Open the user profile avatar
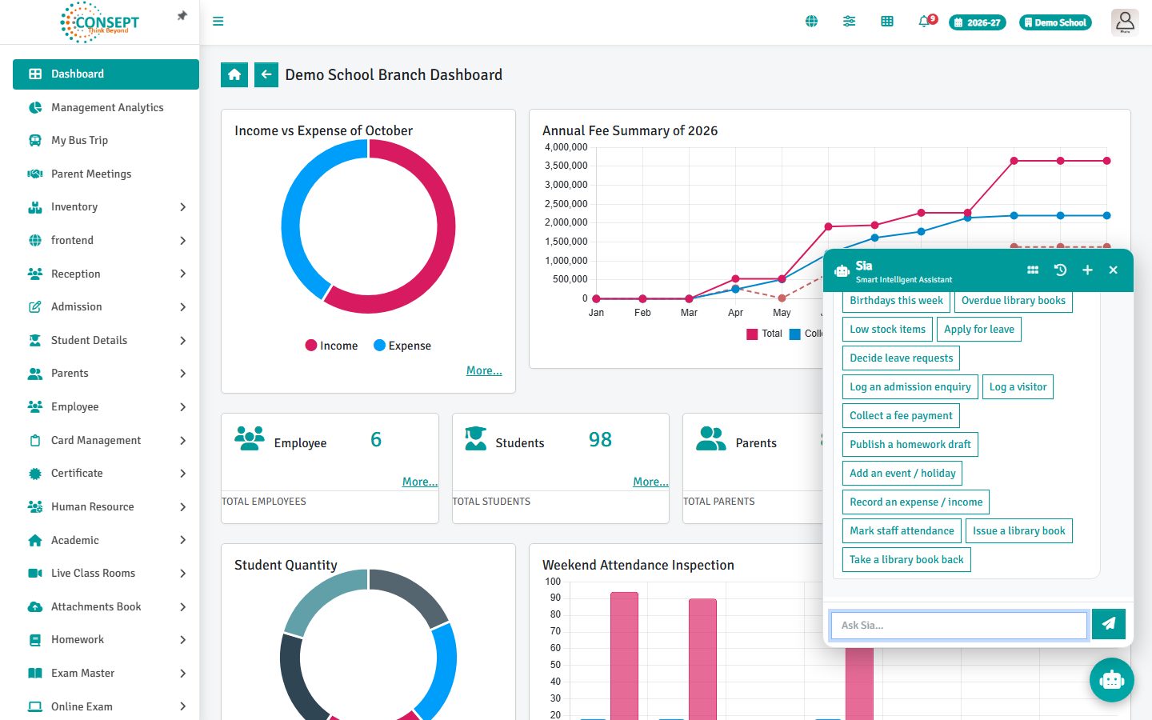 pyautogui.click(x=1125, y=22)
